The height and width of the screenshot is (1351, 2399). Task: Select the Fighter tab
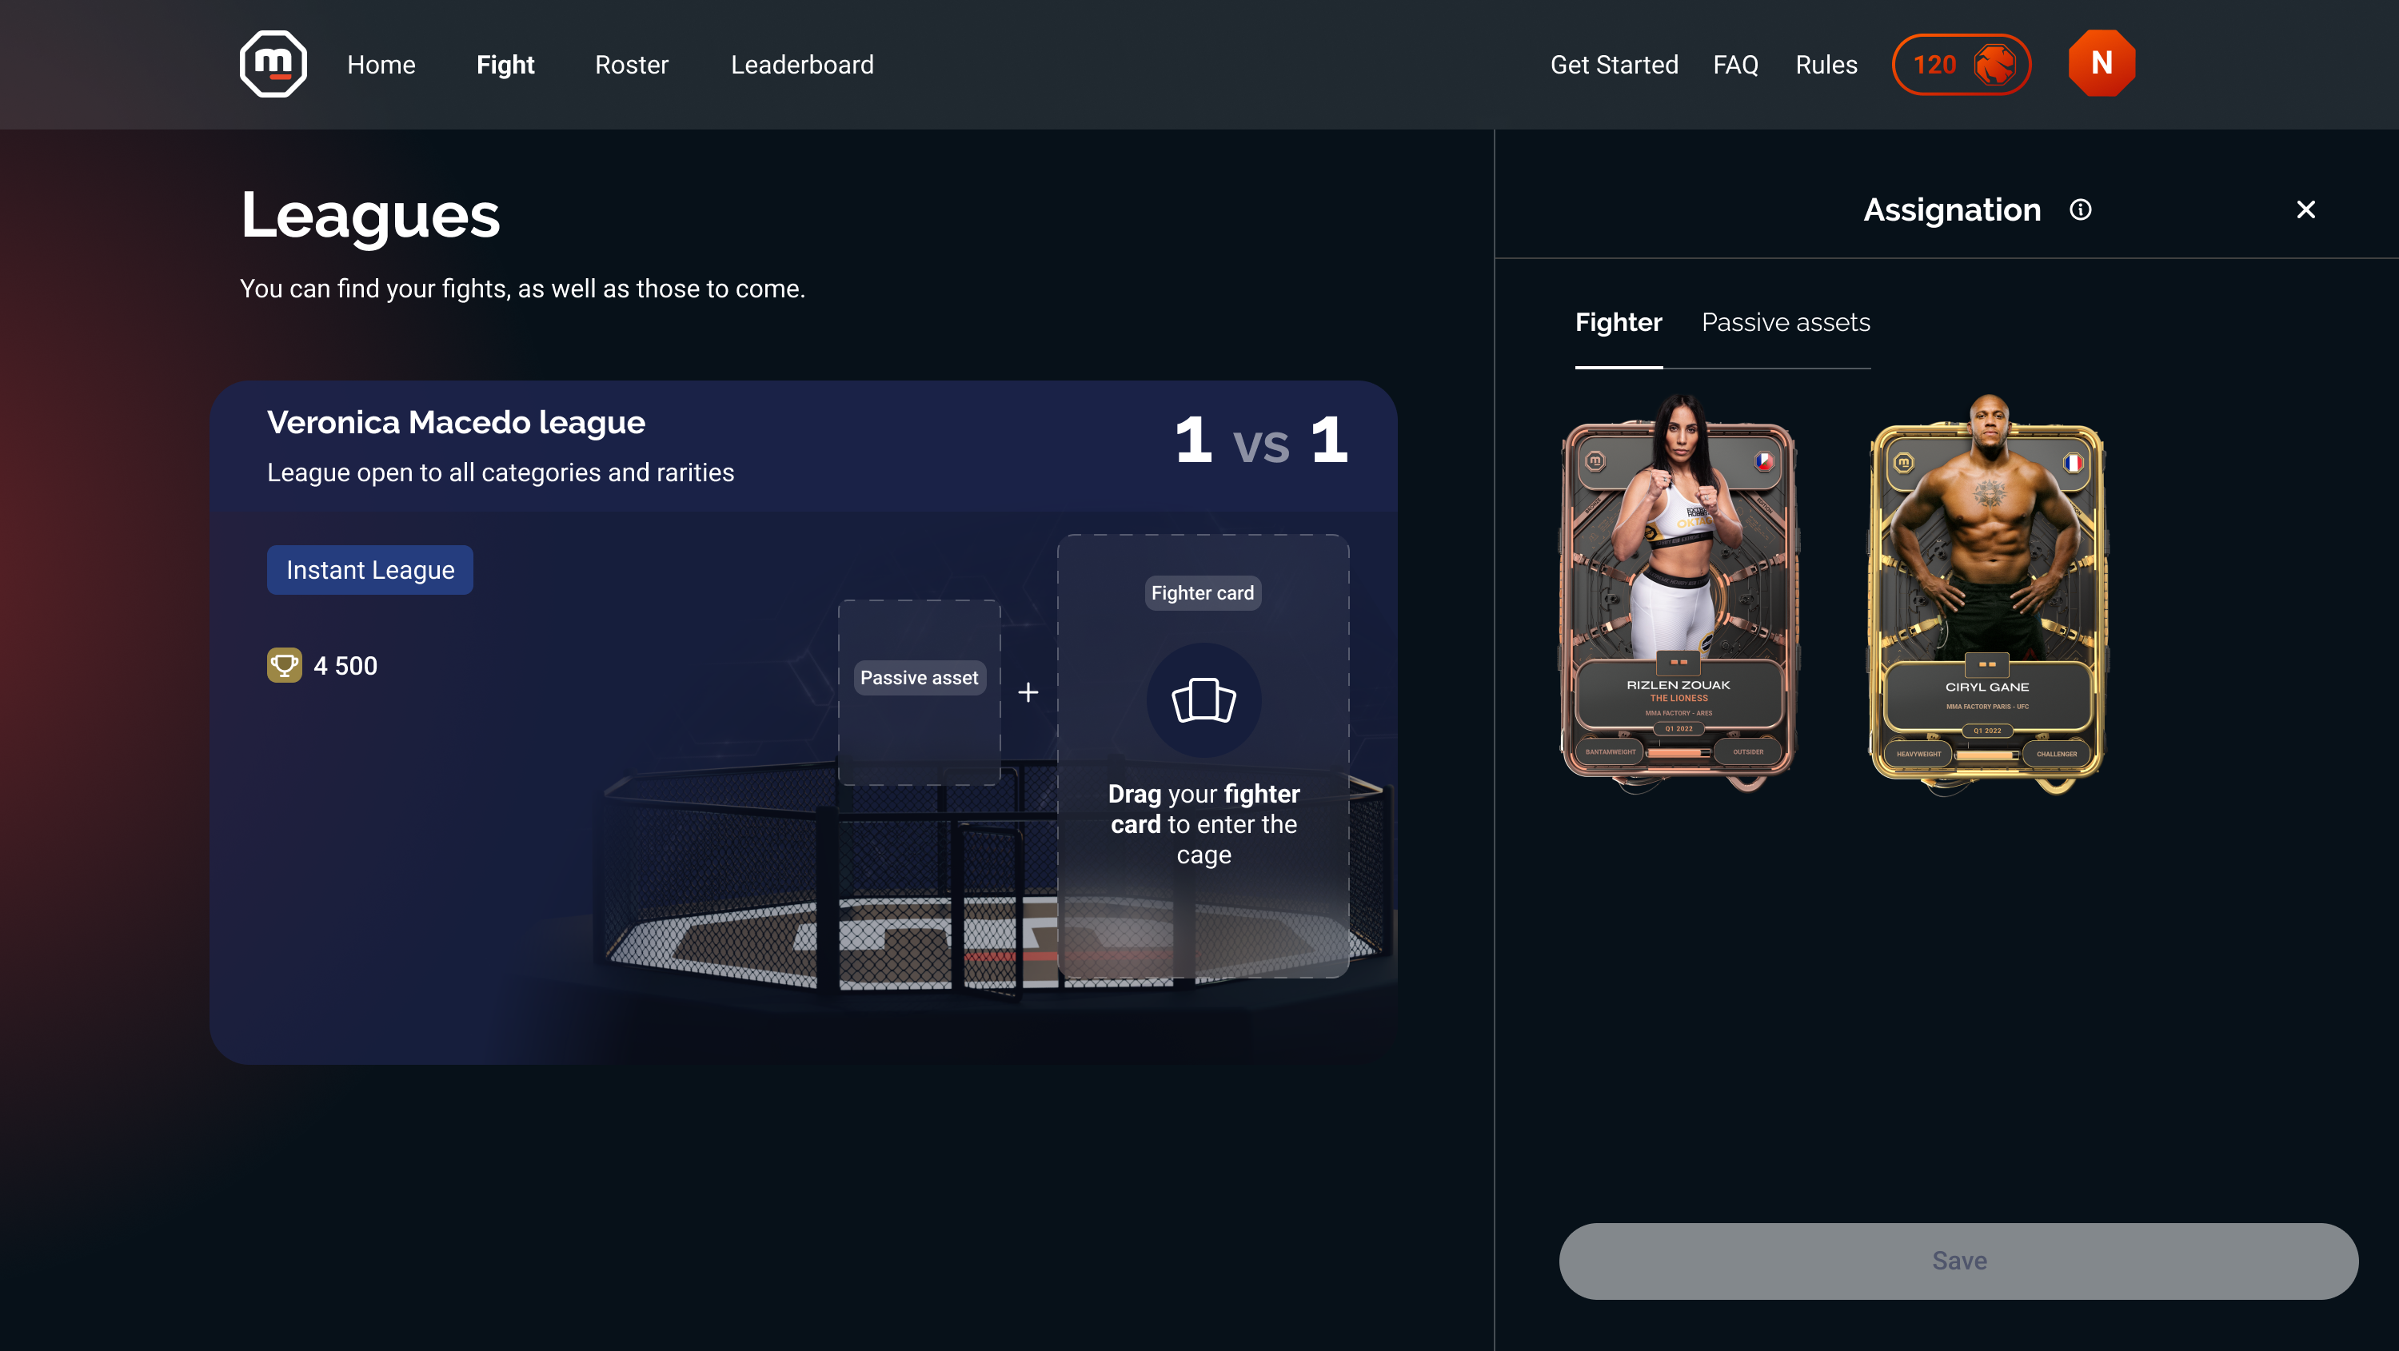click(1618, 322)
